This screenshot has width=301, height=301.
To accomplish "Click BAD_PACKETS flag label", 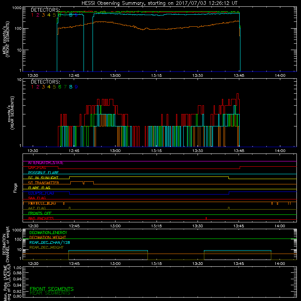I will (x=41, y=218).
